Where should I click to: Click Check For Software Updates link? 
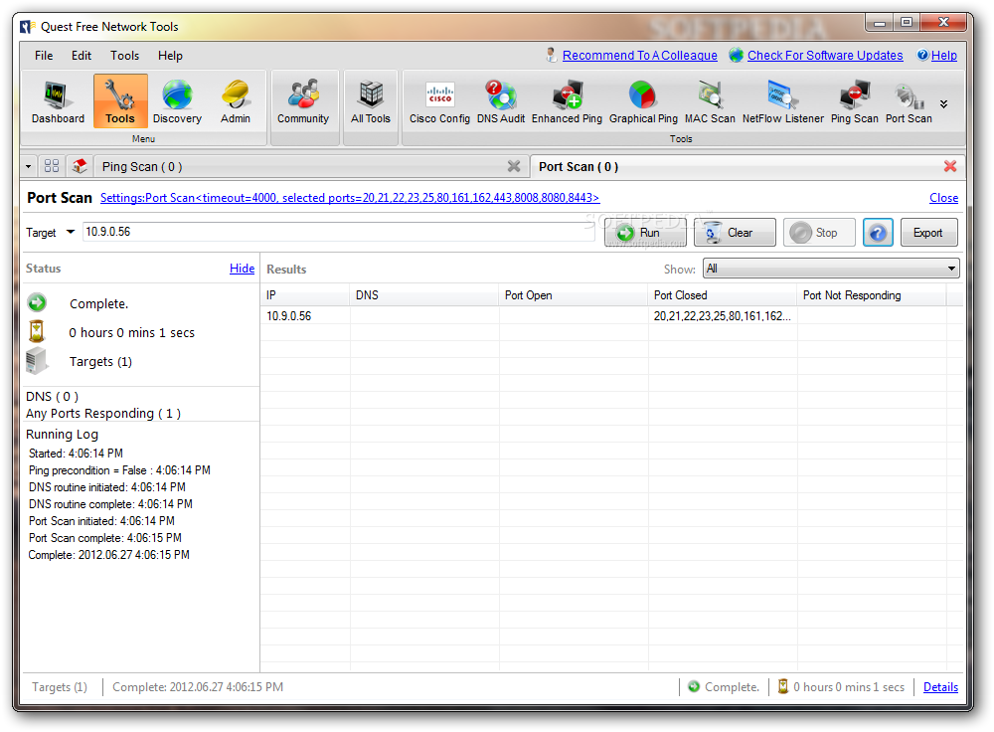825,55
